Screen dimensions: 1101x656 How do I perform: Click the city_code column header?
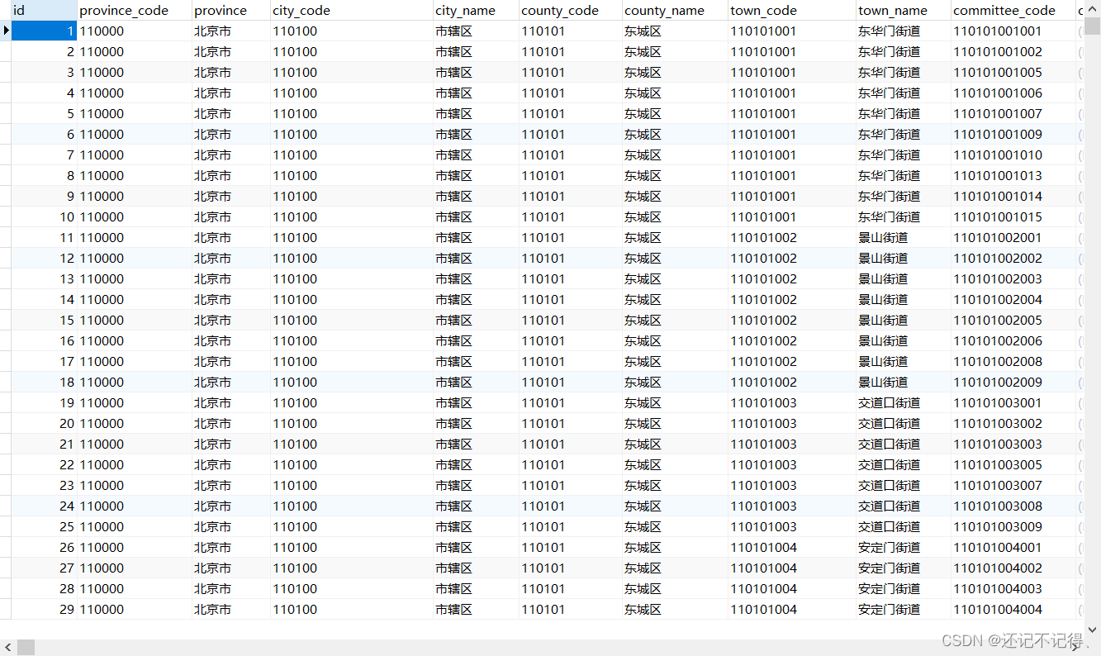[x=351, y=10]
